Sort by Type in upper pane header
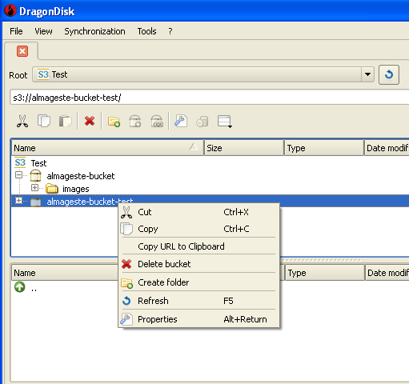 324,148
